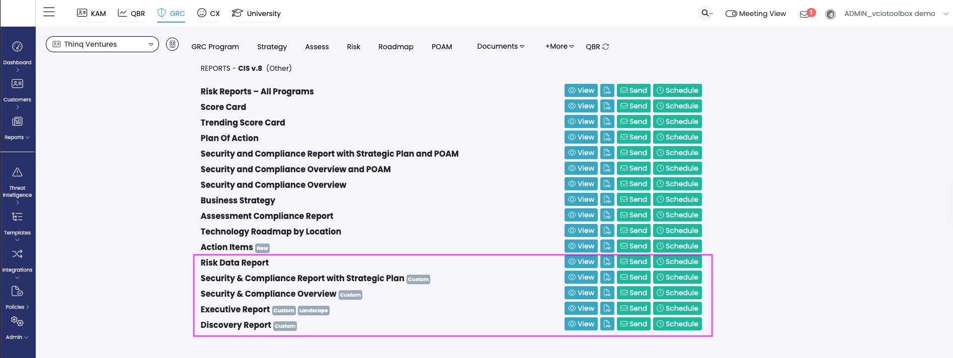Switch to the KAM tab
Image resolution: width=953 pixels, height=358 pixels.
pos(91,14)
